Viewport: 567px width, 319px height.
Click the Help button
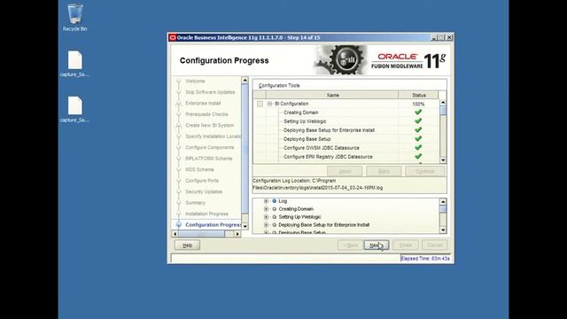click(187, 245)
